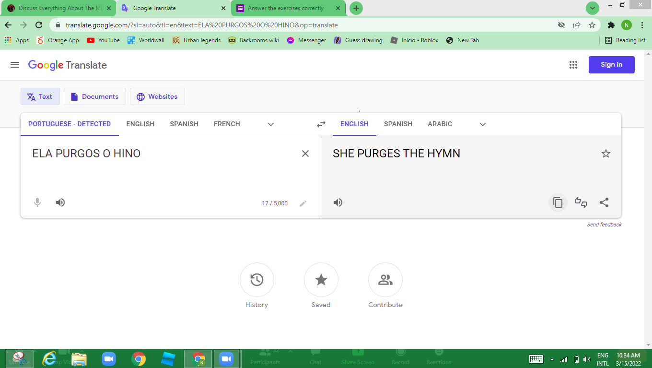Viewport: 652px width, 368px height.
Task: Expand the source language dropdown
Action: point(270,124)
